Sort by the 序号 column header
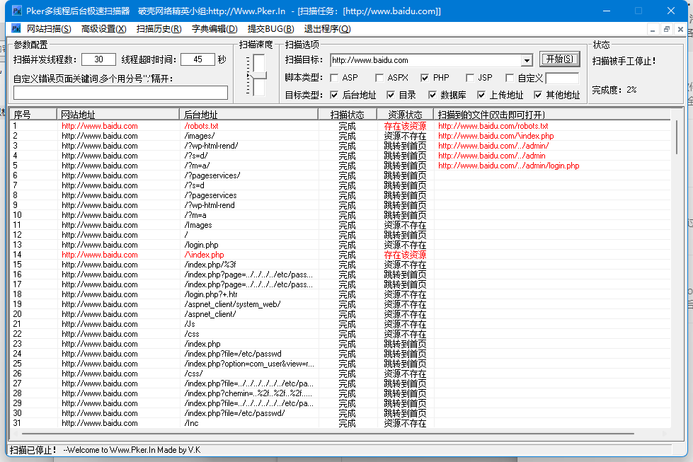Screen dimensions: 693x462 click(x=33, y=115)
